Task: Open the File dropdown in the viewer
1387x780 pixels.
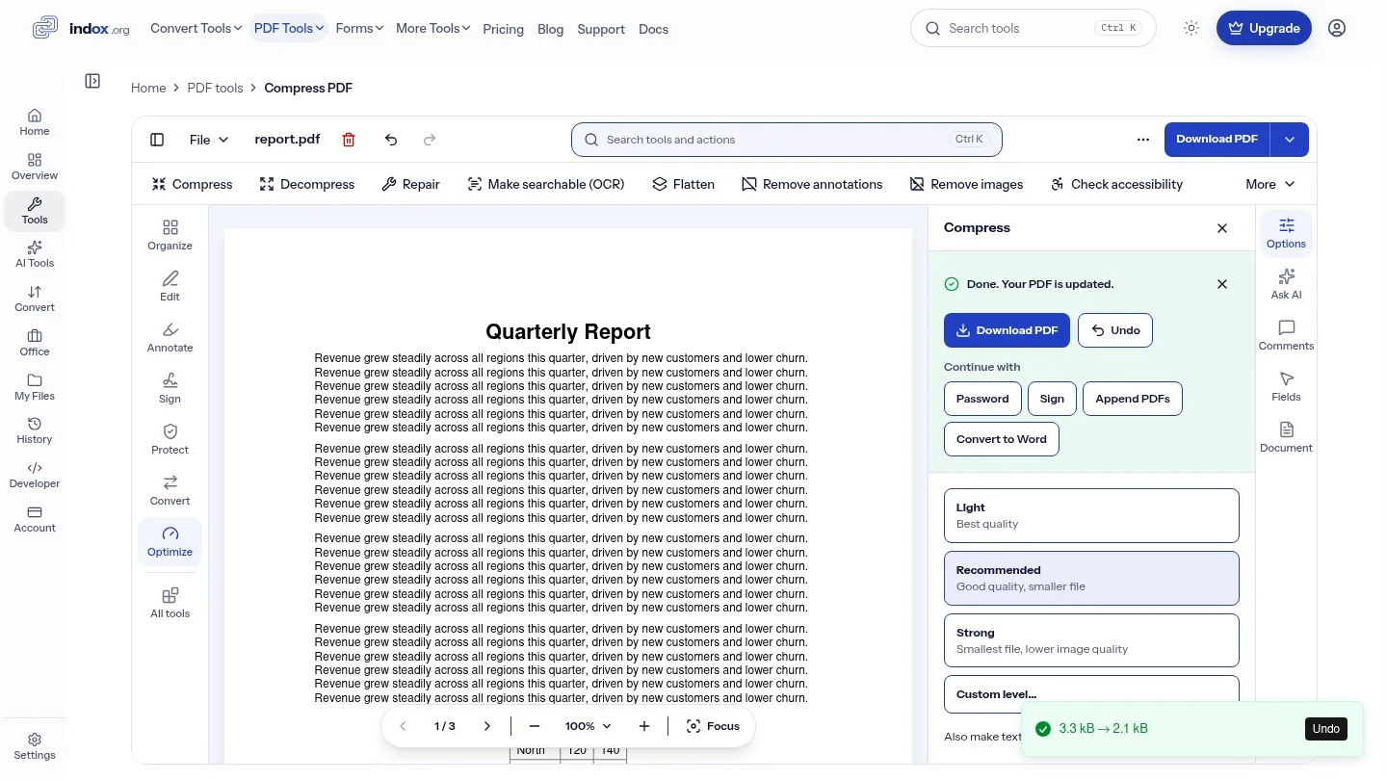Action: (x=209, y=140)
